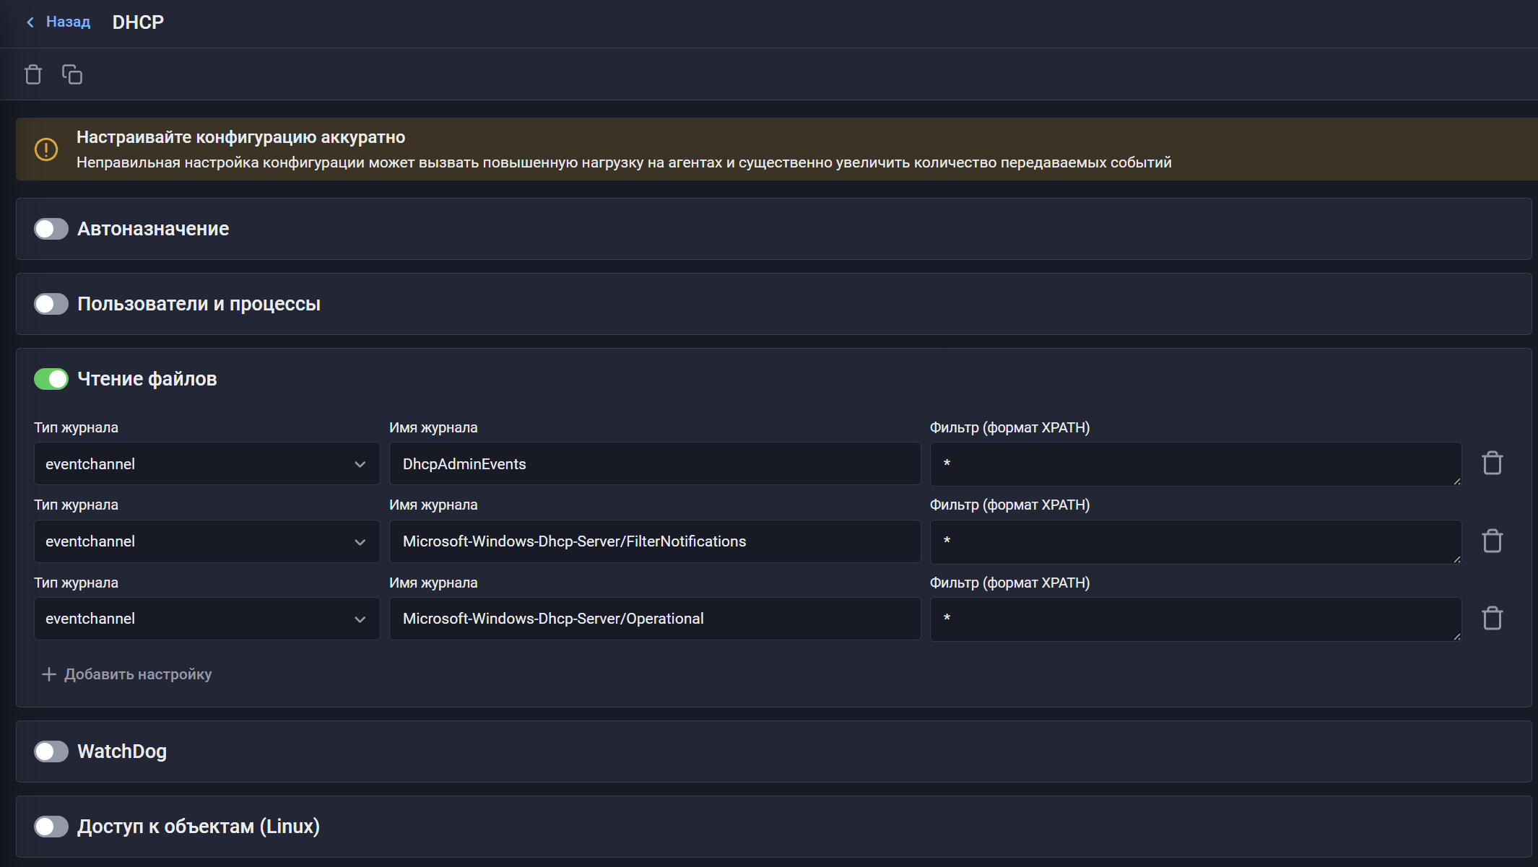
Task: Click the warning icon in yellow banner
Action: click(x=46, y=149)
